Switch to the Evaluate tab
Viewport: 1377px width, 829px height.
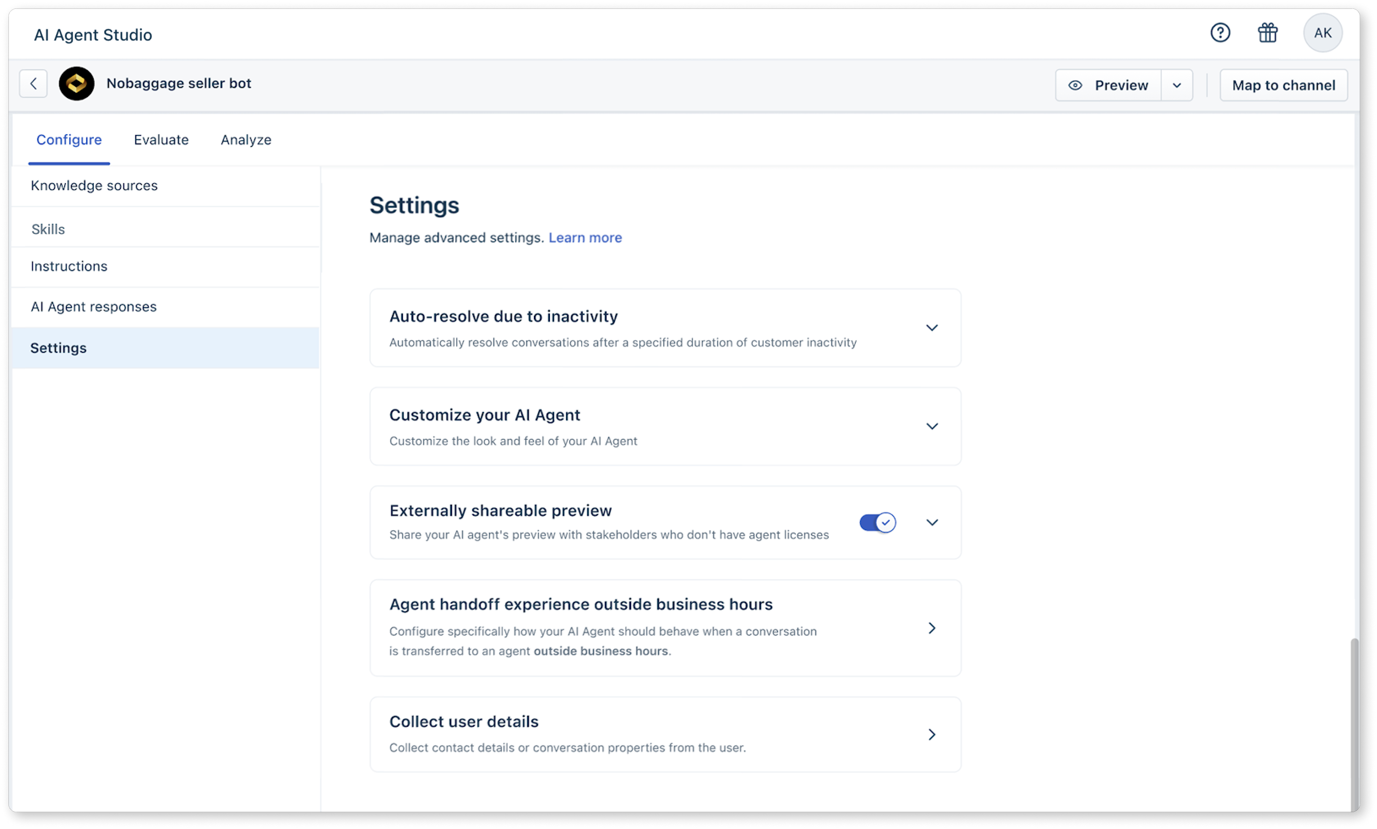tap(161, 140)
